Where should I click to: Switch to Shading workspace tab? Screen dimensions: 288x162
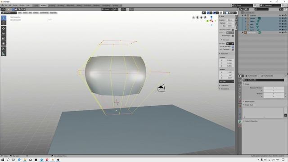click(79, 5)
